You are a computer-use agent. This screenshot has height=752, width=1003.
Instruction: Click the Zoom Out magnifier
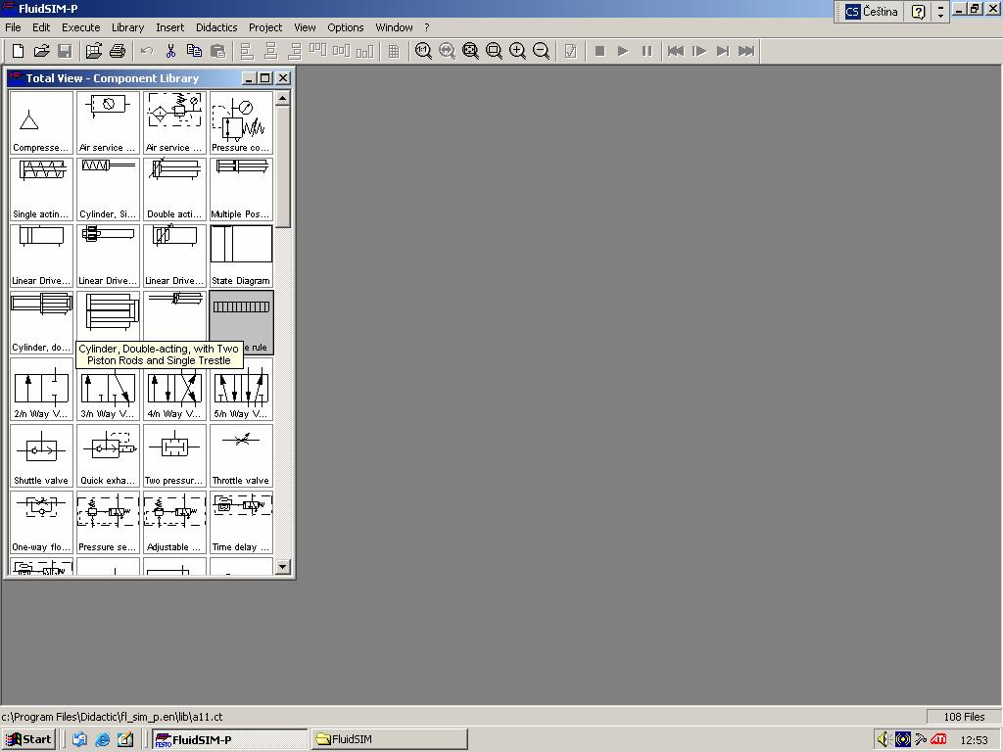[541, 51]
